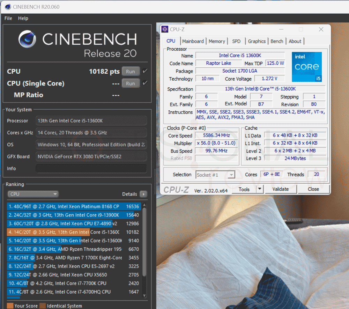Click the Level 3 cache value 24 MBytes
Screen dimensions: 349x309
click(x=295, y=158)
